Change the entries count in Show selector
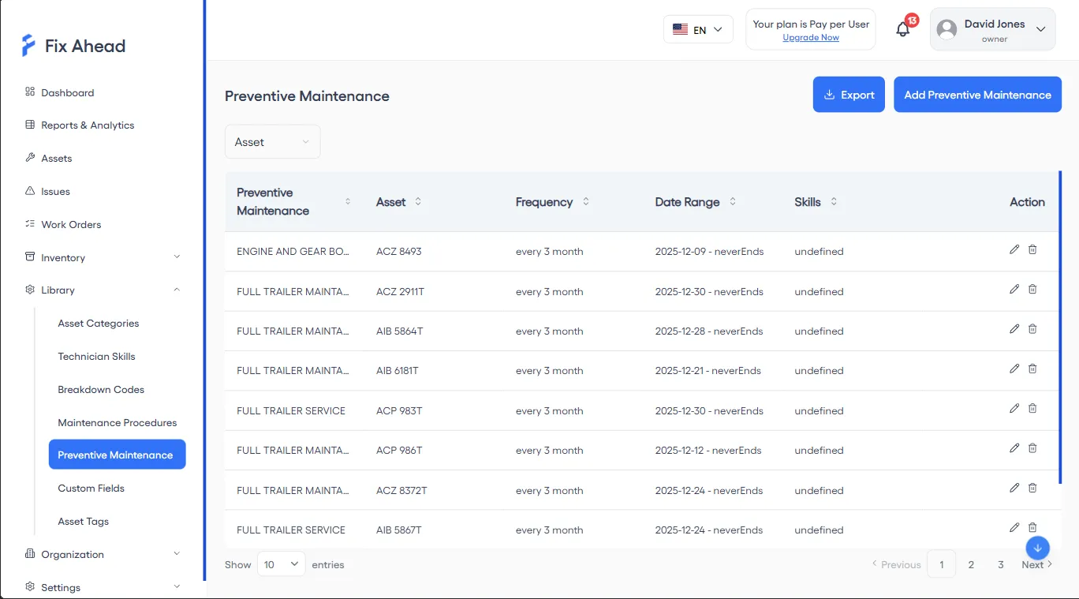The image size is (1079, 599). point(281,564)
